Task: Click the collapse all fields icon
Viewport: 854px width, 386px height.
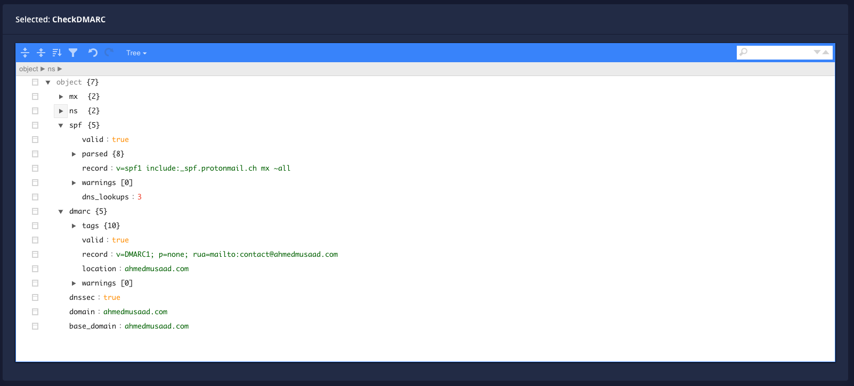Action: tap(41, 53)
